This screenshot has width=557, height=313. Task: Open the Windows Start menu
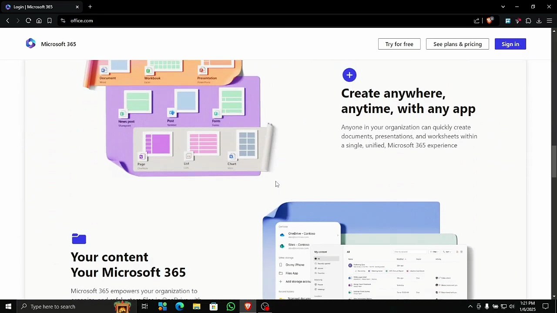coord(8,306)
